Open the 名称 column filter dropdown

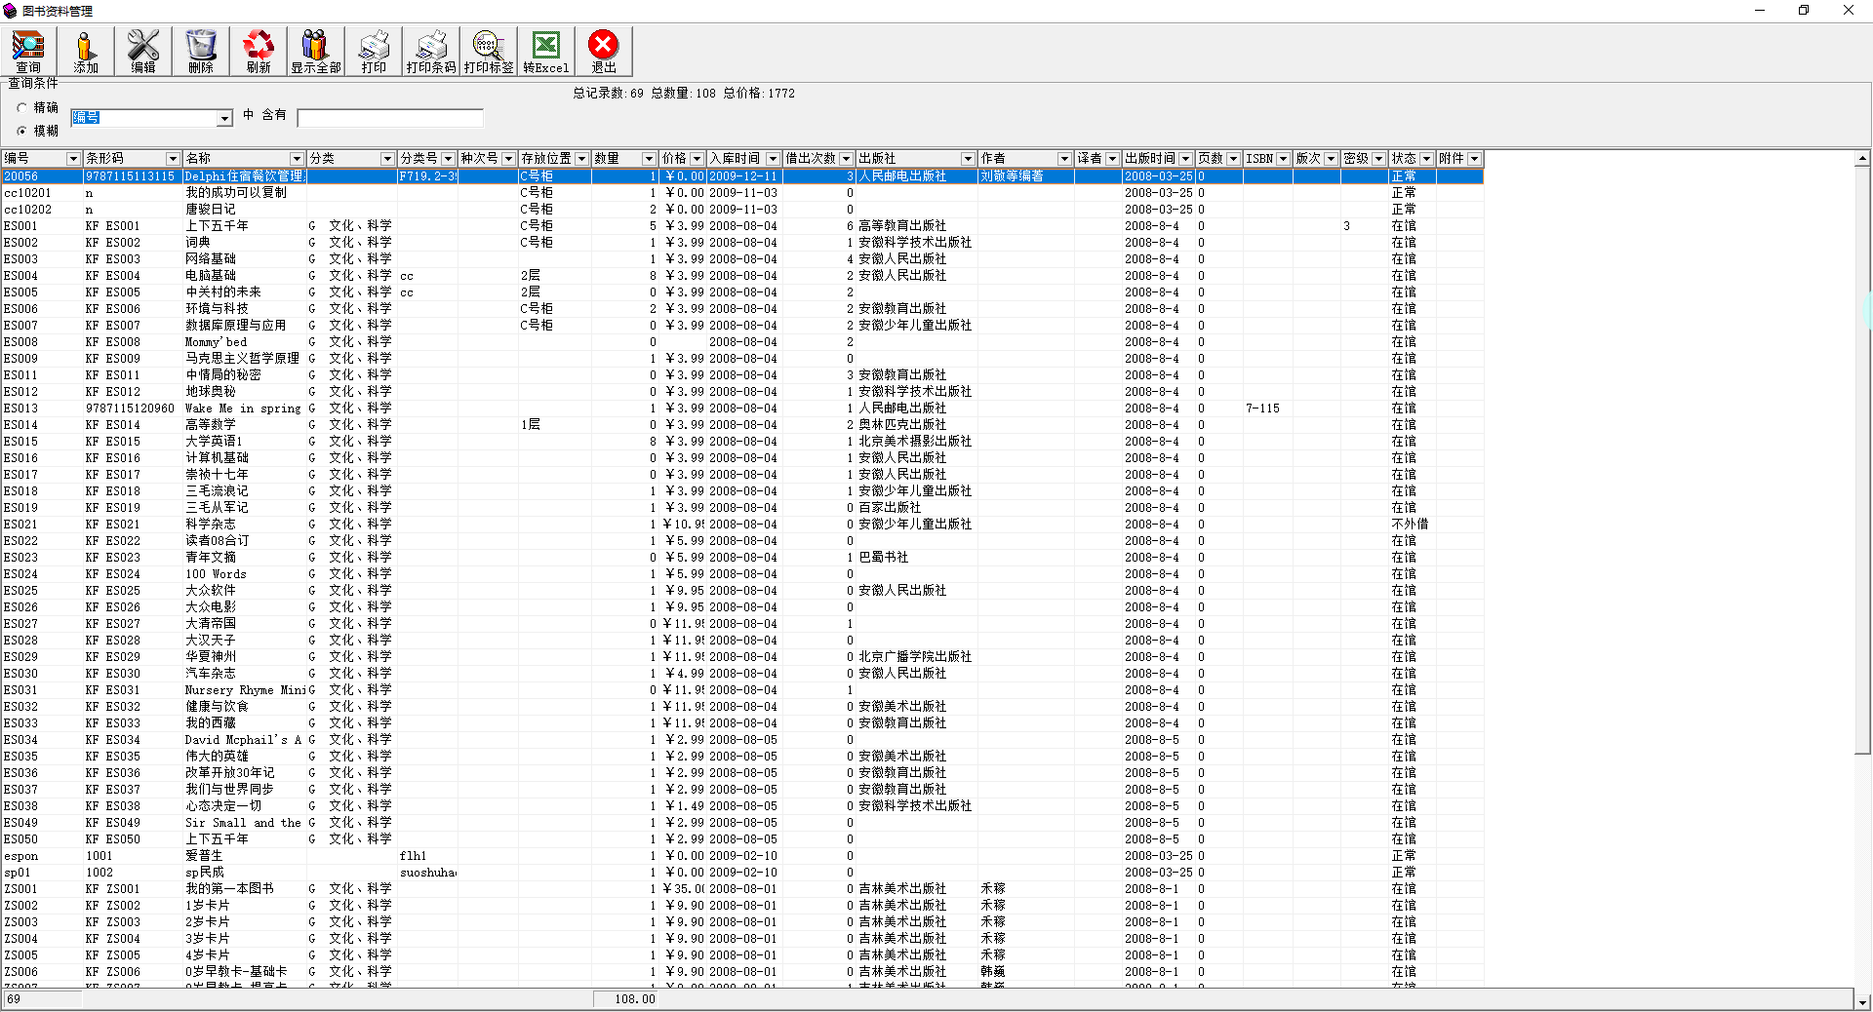click(x=297, y=159)
